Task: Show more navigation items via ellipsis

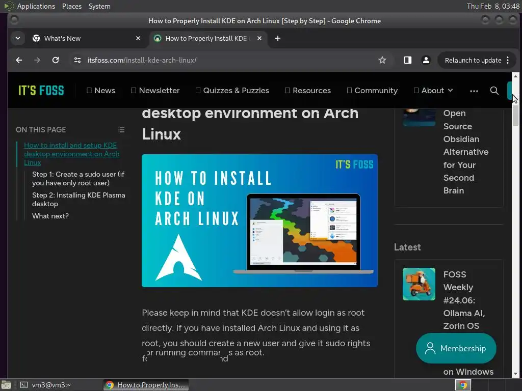Action: pyautogui.click(x=474, y=91)
